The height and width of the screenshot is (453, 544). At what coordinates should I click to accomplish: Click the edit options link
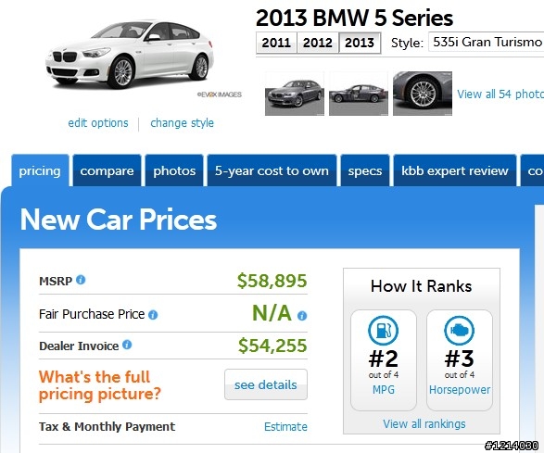click(98, 123)
